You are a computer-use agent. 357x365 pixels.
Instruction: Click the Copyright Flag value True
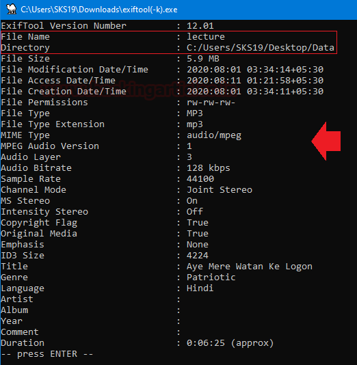pyautogui.click(x=198, y=223)
